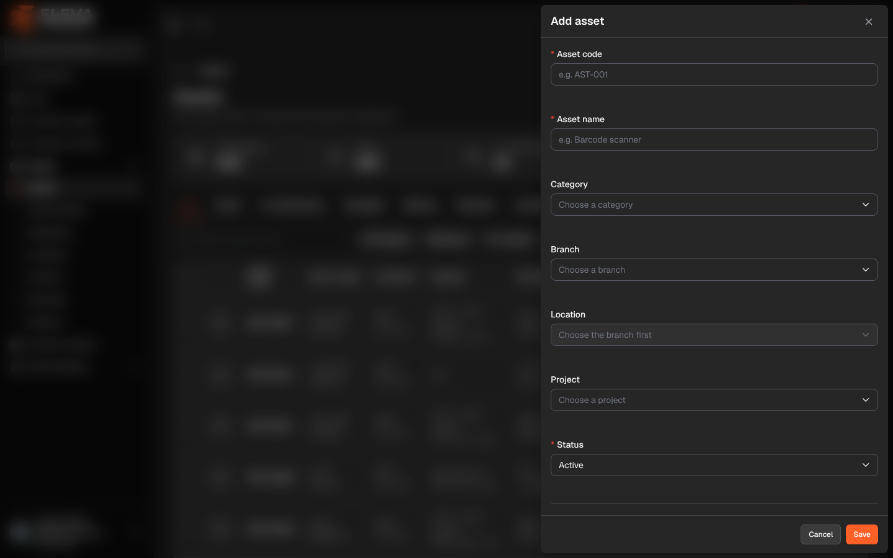Click the Branch chevron arrow
This screenshot has width=893, height=558.
pos(866,270)
